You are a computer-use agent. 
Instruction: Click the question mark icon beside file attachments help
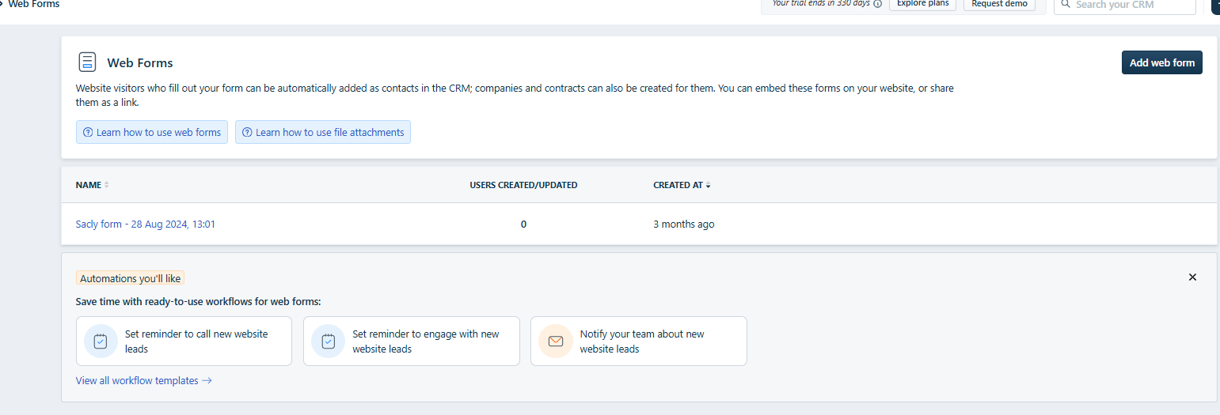(247, 133)
